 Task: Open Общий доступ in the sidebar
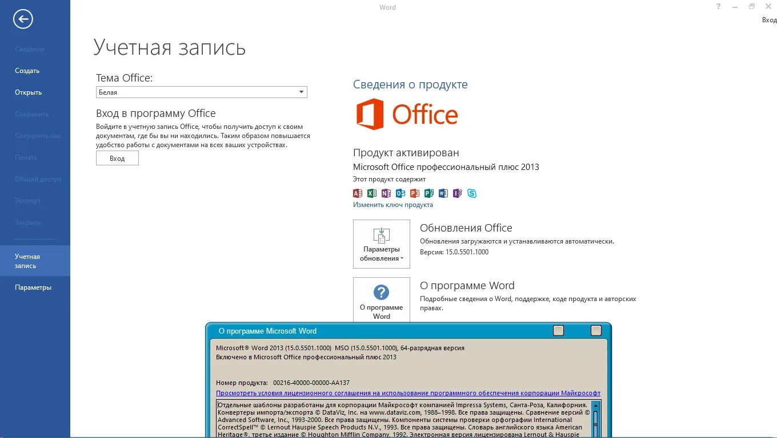[x=35, y=179]
